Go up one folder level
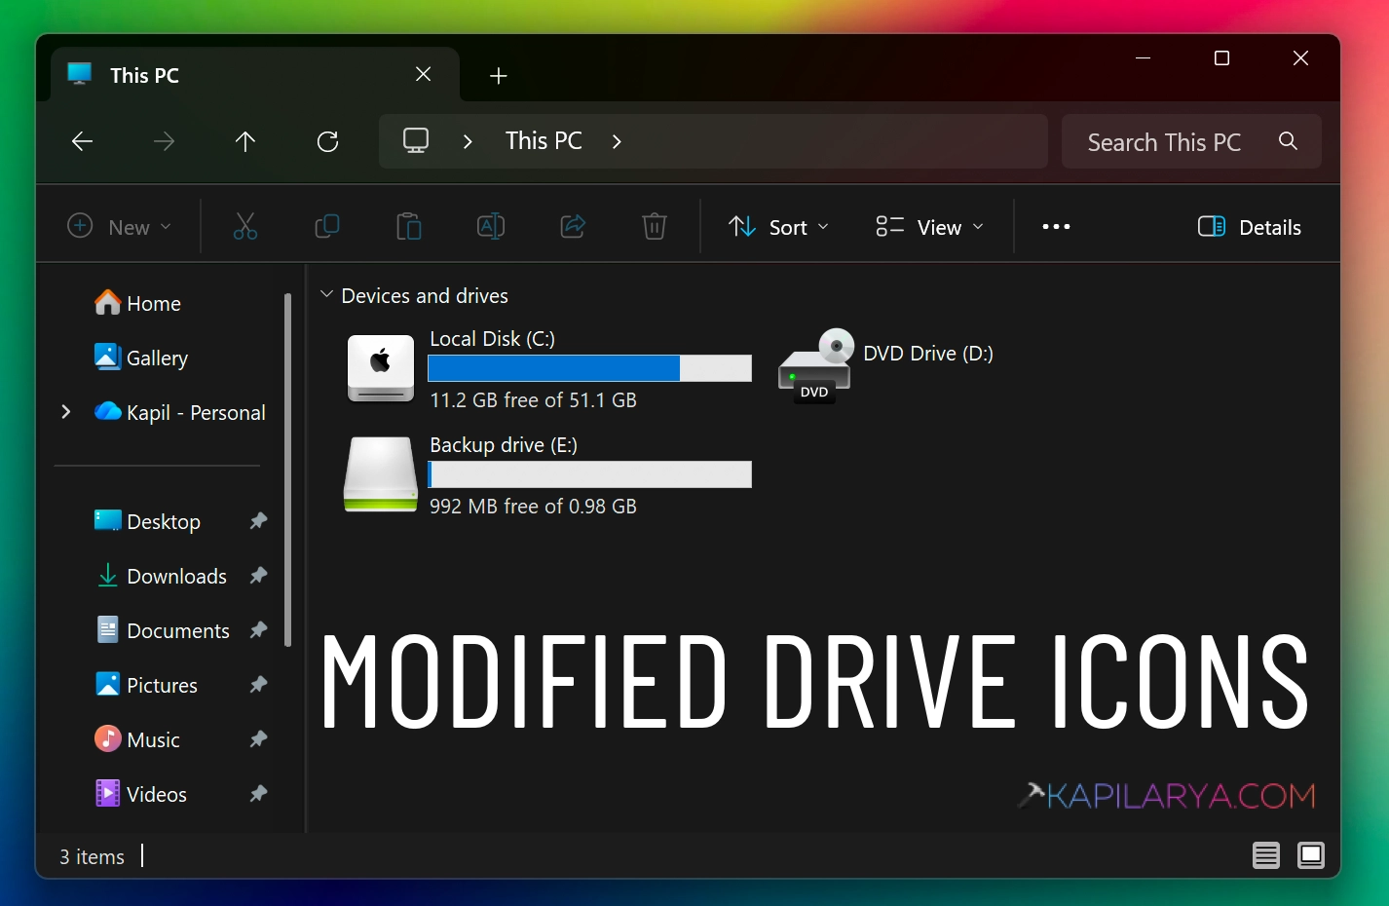 coord(245,142)
